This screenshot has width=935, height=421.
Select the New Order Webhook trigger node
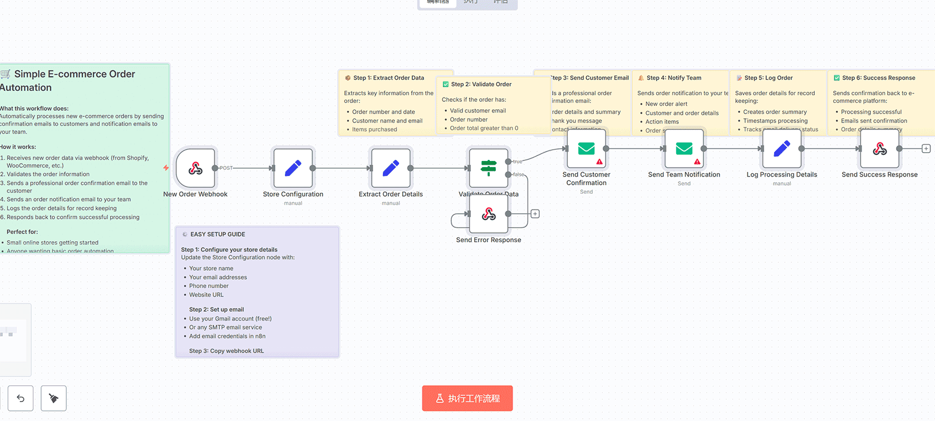coord(195,168)
